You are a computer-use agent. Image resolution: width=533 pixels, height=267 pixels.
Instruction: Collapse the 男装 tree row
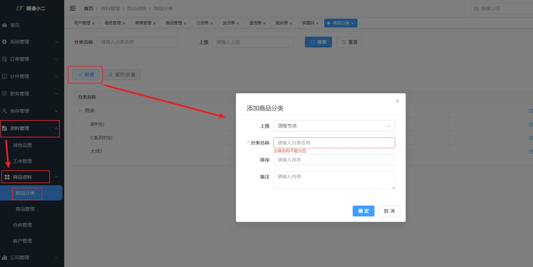80,111
